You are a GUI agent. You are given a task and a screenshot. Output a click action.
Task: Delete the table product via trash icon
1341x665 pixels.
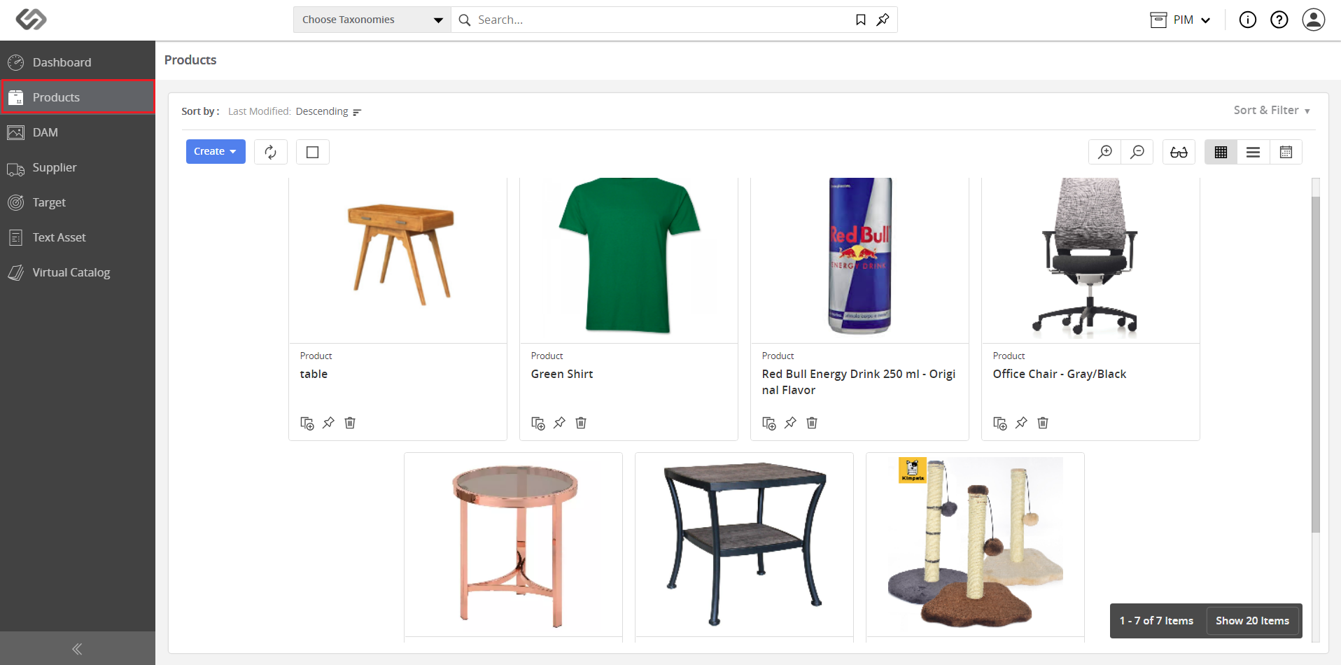point(350,423)
